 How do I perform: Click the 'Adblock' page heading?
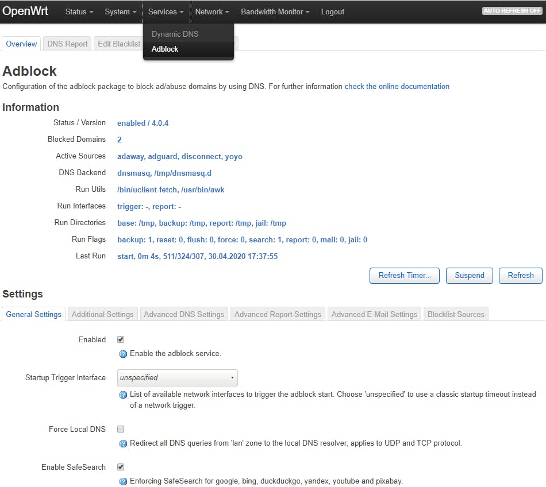tap(29, 71)
